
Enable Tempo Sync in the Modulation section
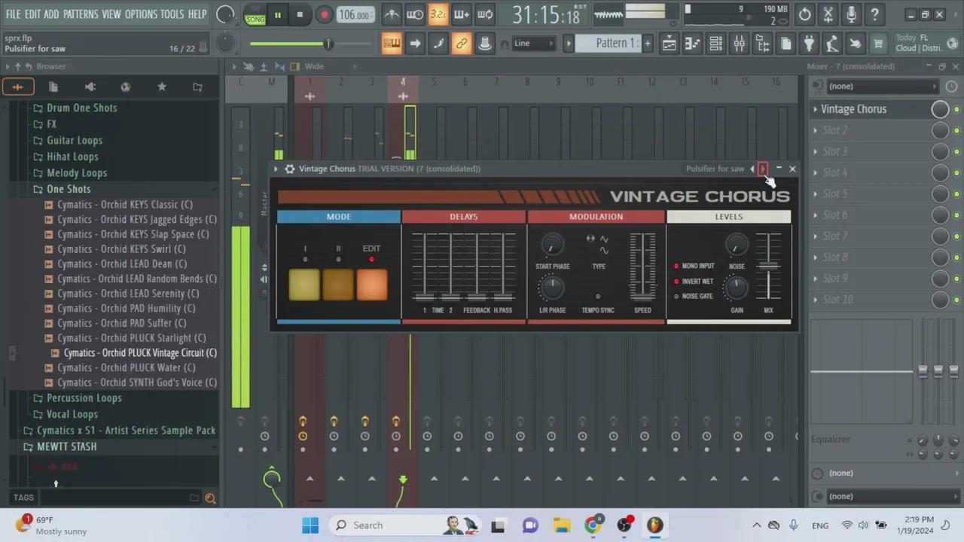pyautogui.click(x=598, y=297)
